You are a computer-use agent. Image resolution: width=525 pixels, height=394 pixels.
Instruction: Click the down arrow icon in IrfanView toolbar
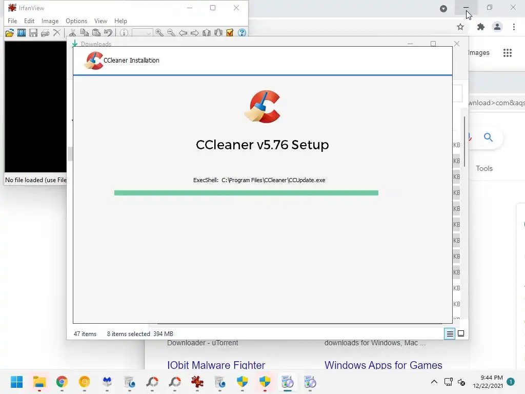tap(218, 32)
